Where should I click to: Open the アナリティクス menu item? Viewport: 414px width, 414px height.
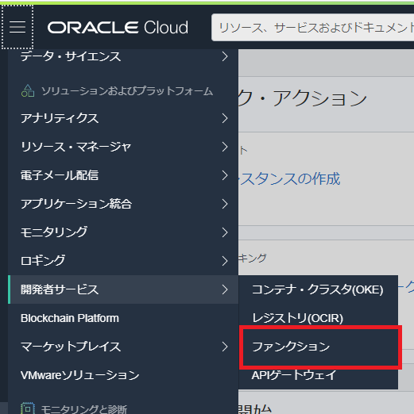pos(123,118)
